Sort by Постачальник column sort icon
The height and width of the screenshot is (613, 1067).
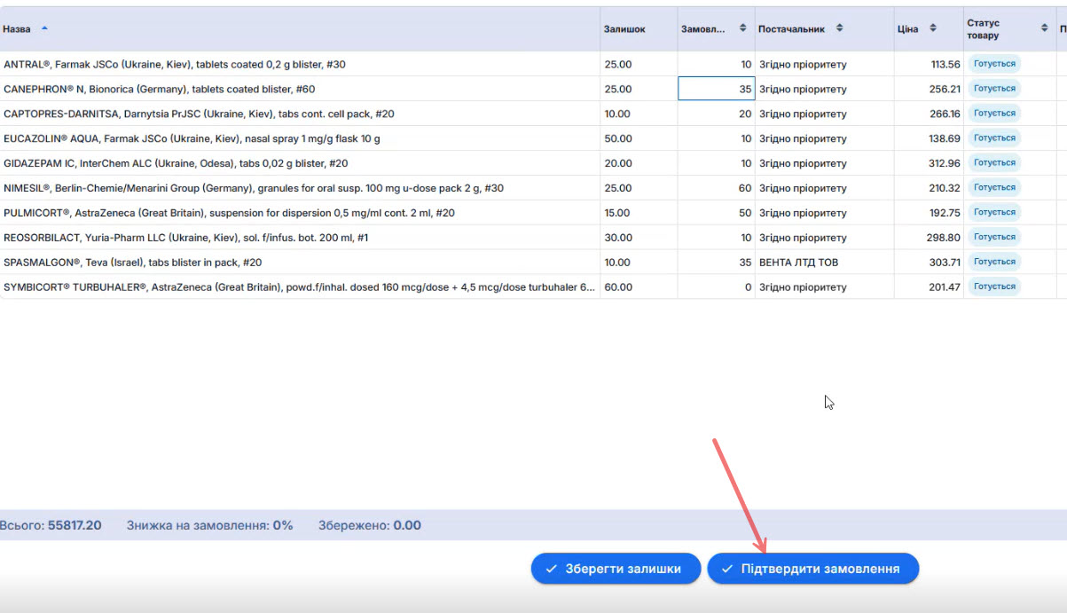click(x=839, y=28)
